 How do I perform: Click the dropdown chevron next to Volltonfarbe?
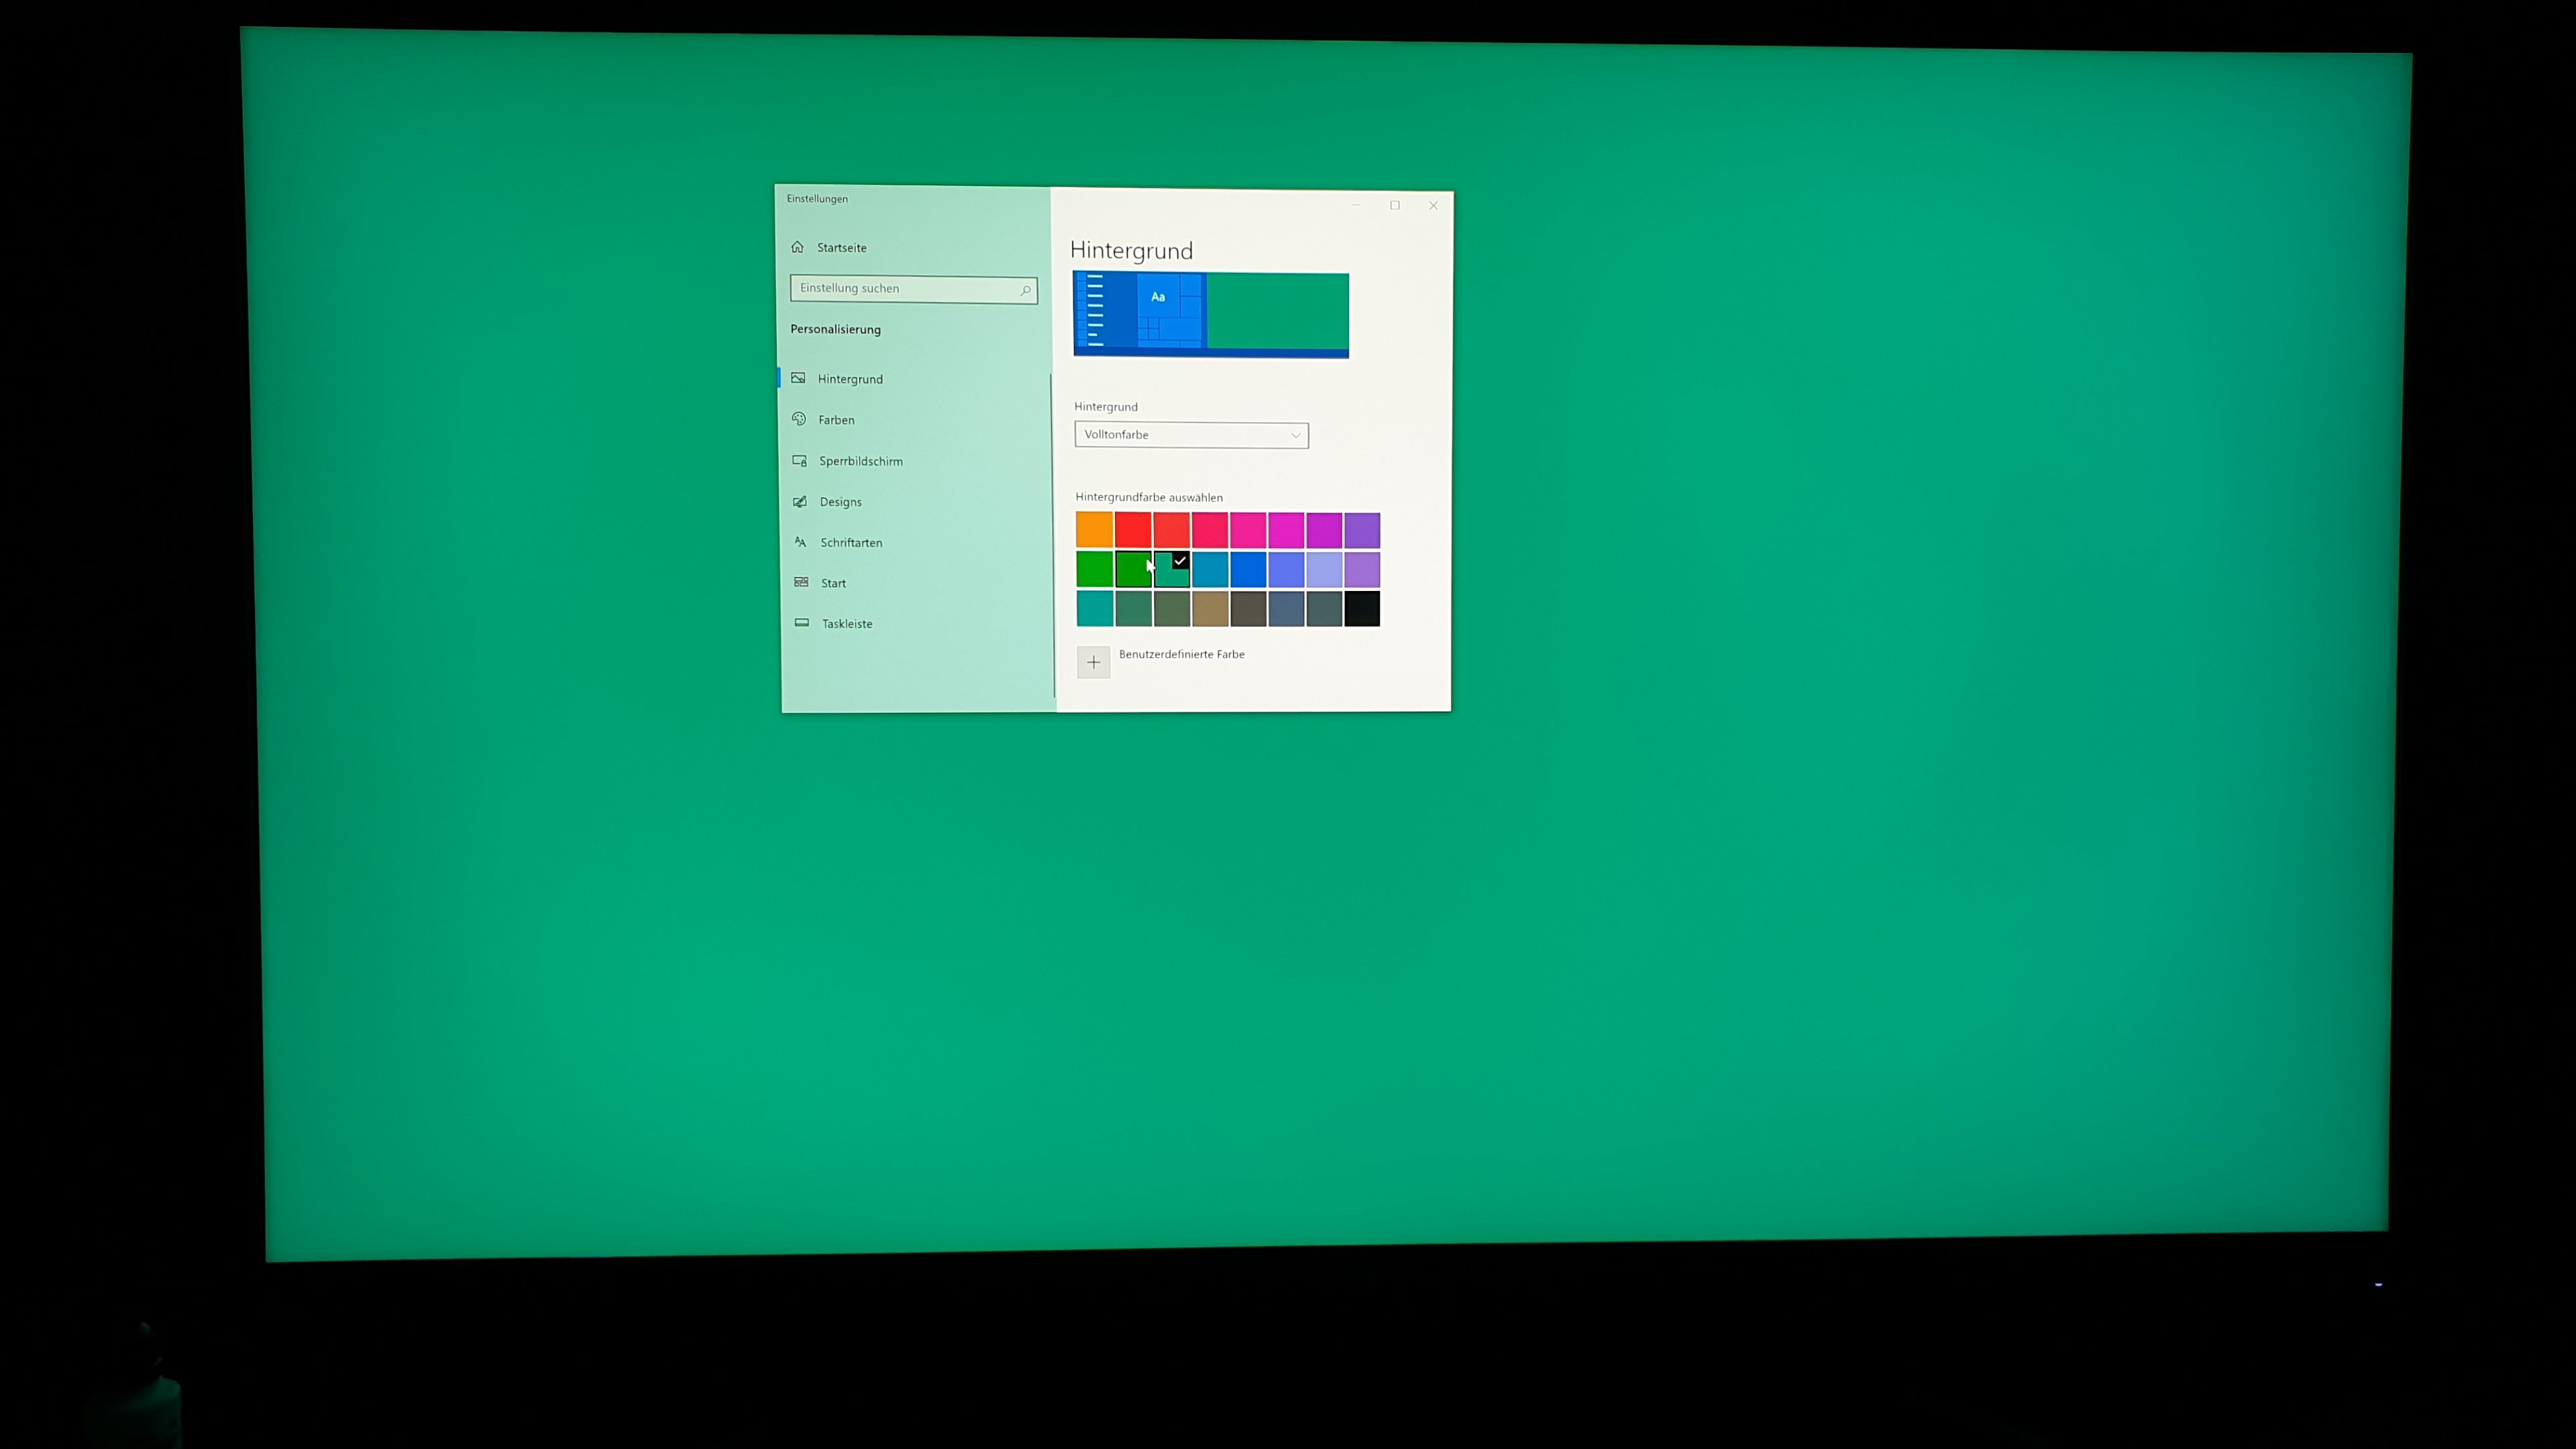click(x=1295, y=435)
